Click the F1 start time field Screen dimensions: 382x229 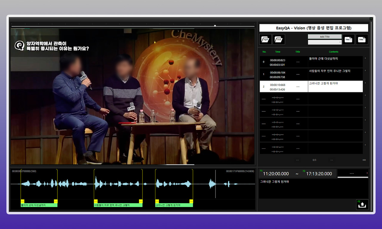276,174
